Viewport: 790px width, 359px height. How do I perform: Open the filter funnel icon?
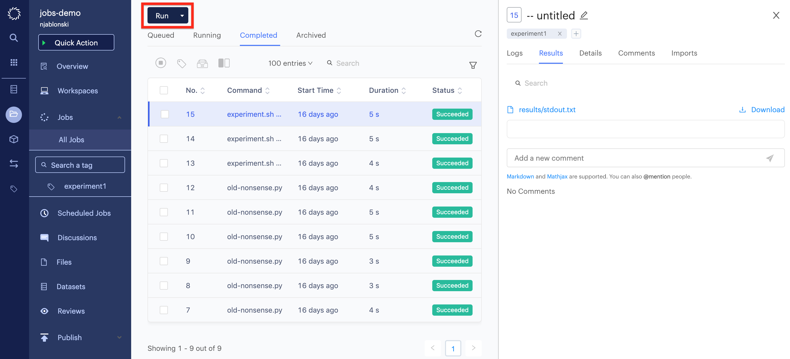[x=473, y=65]
